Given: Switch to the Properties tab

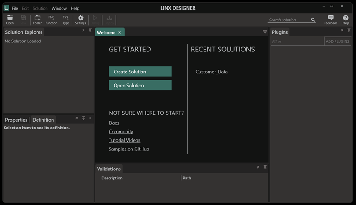Looking at the screenshot, I should [x=16, y=120].
